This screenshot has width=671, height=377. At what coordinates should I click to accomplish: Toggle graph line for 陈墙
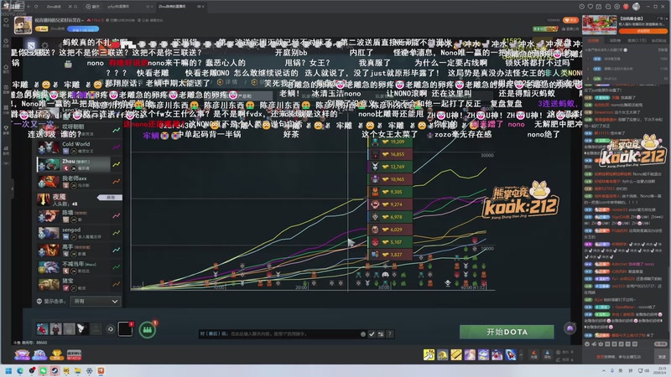click(x=116, y=215)
